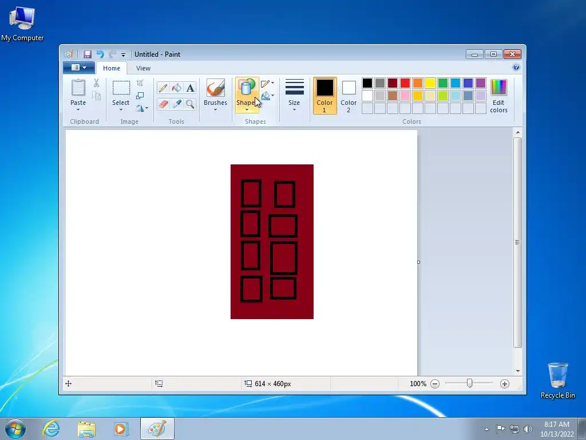Click the network tray icon
This screenshot has height=440, width=586.
[514, 429]
